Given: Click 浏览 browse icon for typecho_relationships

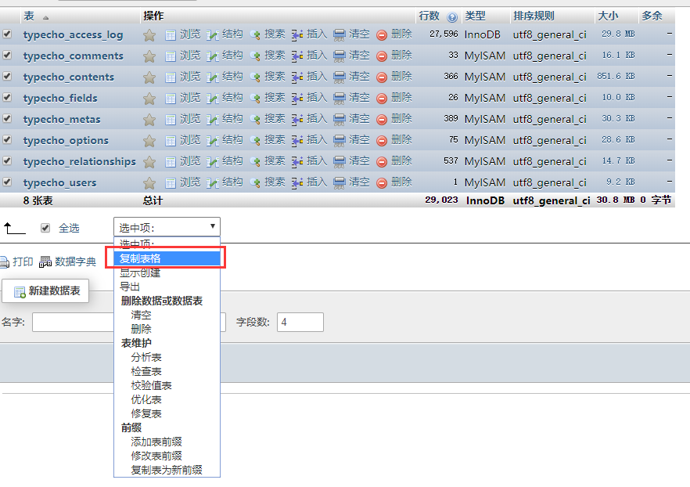Looking at the screenshot, I should point(171,162).
